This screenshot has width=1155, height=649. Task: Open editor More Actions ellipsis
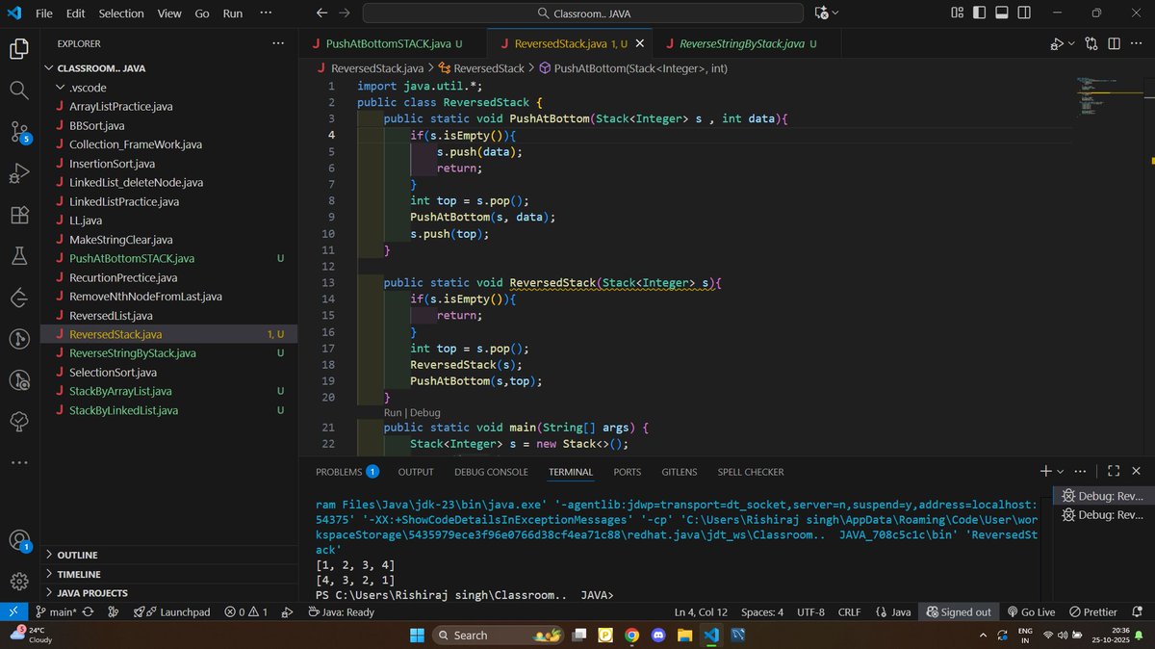pos(1137,44)
